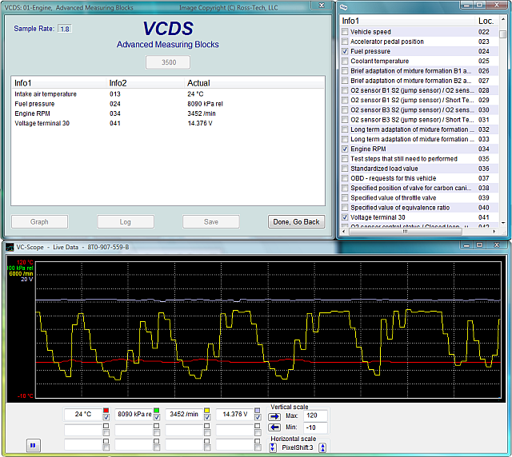Check the location 032 long term adaptation box
Image resolution: width=512 pixels, height=457 pixels.
pos(345,129)
